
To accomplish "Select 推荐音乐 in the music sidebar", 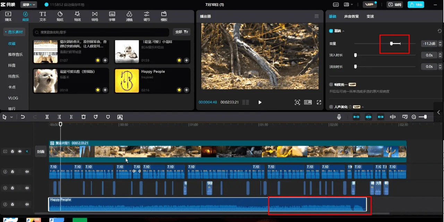I will tap(16, 54).
